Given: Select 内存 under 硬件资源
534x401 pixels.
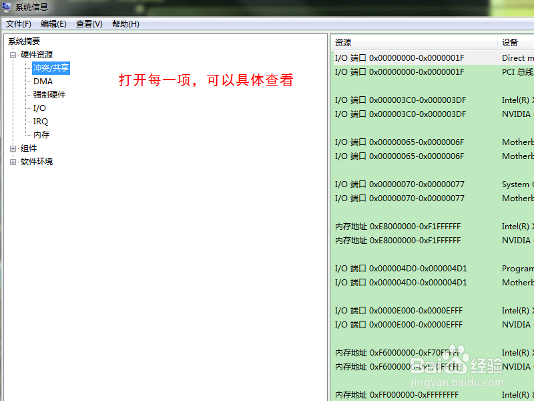Looking at the screenshot, I should click(41, 134).
